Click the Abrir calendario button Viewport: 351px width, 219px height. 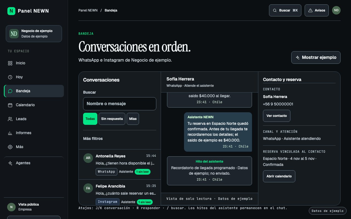pos(279,176)
